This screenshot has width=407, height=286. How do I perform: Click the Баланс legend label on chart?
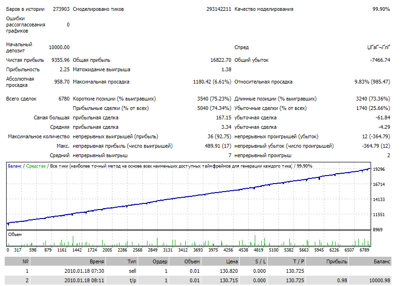15,166
